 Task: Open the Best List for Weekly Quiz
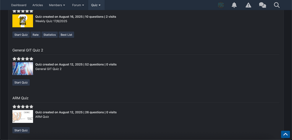66,35
